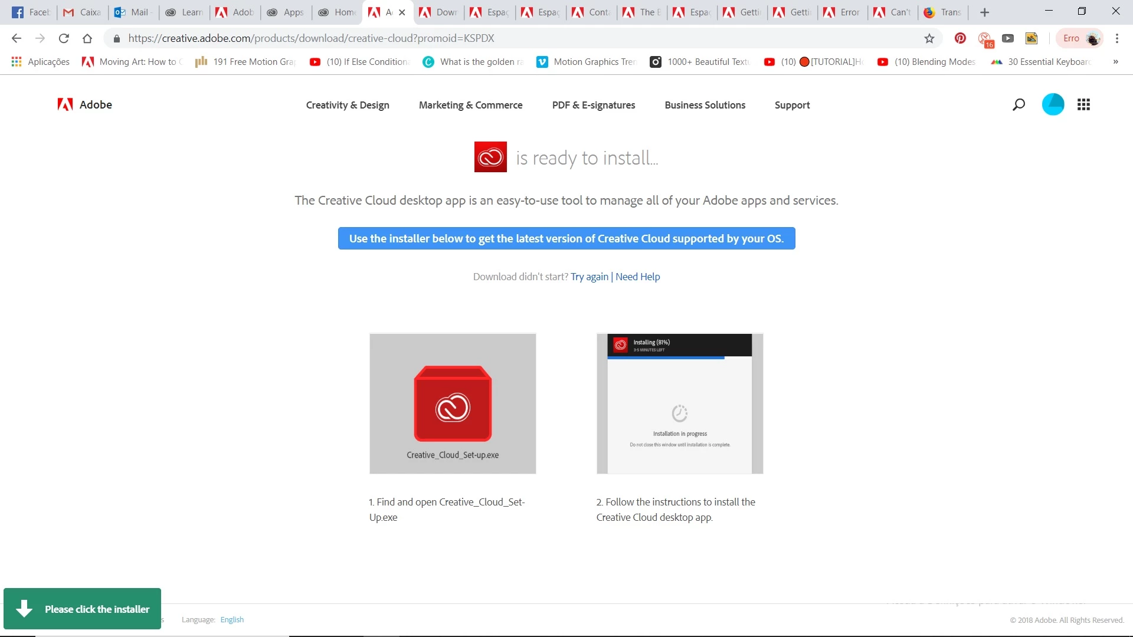Open the Marketing & Commerce menu

coord(470,105)
